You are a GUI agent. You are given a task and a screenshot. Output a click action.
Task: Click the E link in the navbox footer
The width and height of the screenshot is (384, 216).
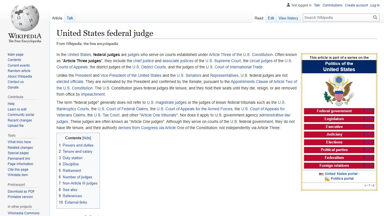[374, 186]
